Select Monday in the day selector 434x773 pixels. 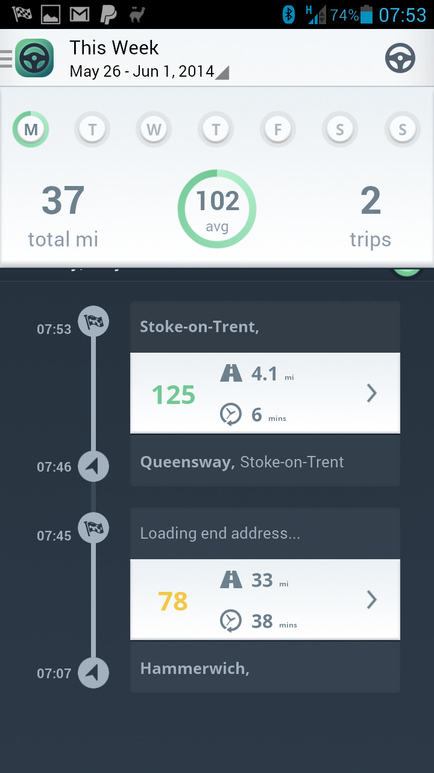tap(31, 129)
